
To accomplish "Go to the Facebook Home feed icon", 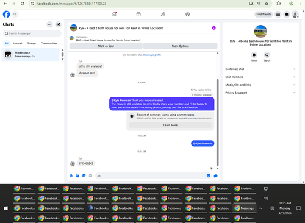I will [114, 14].
